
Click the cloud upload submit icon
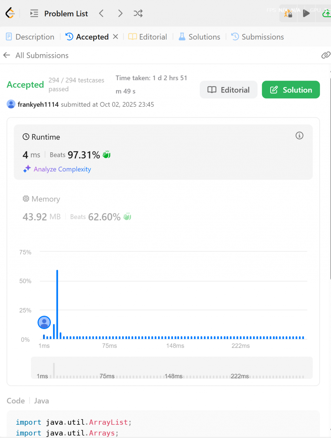[x=327, y=14]
